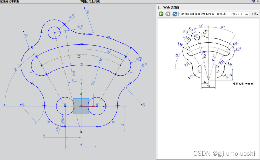Select the Ø 18 diameter dimension
Image resolution: width=260 pixels, height=160 pixels.
point(72,16)
